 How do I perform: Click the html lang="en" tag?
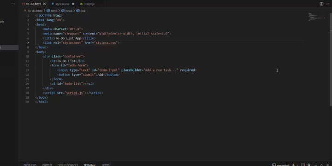coord(50,20)
